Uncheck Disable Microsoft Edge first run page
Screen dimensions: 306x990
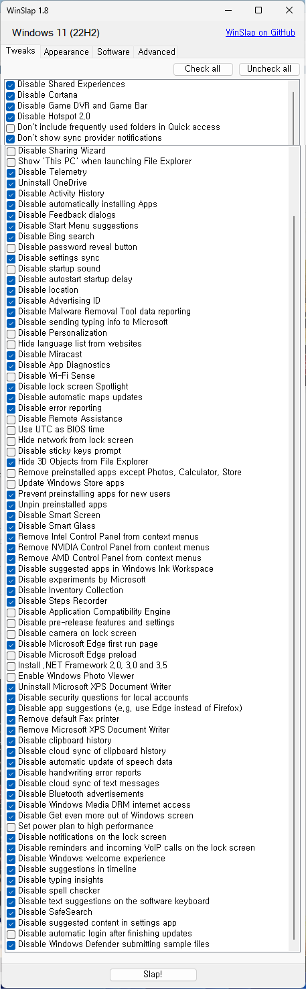(x=11, y=644)
